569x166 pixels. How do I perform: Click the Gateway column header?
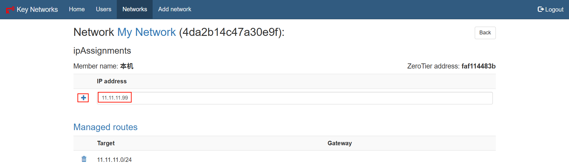click(340, 143)
